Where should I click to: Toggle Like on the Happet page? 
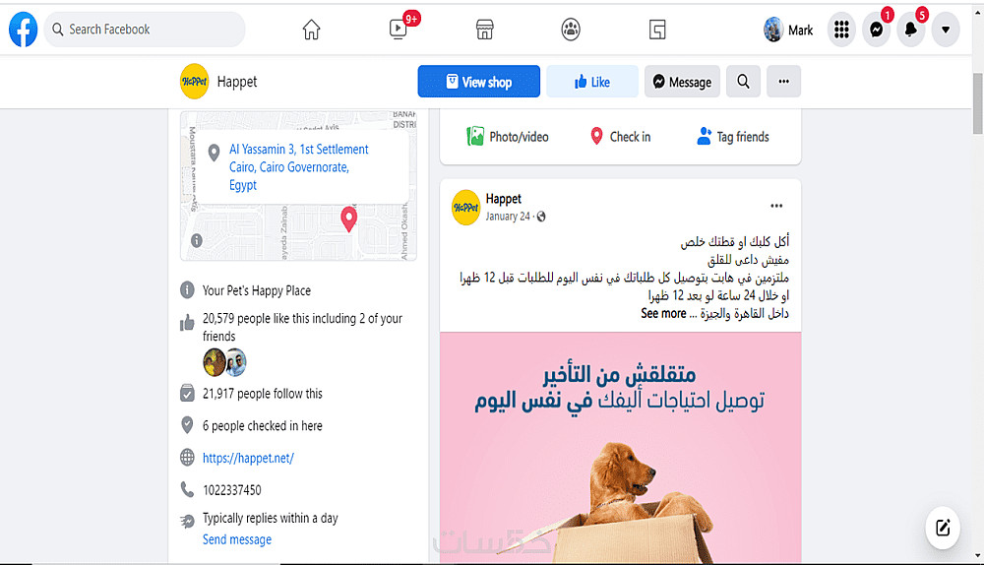592,82
